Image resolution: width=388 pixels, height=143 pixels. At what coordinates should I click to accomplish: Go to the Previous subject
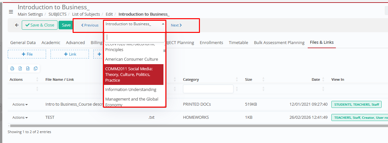point(90,25)
